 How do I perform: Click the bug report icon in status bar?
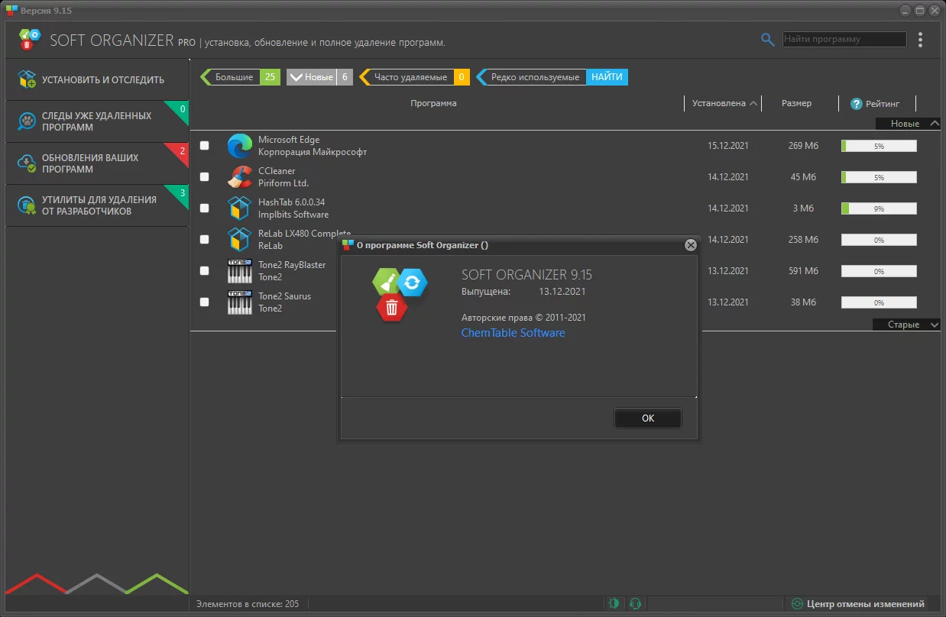click(614, 603)
